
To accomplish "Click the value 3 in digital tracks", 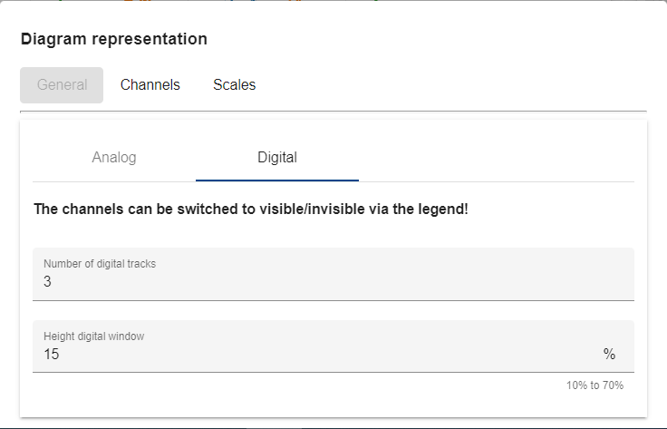I will coord(48,282).
